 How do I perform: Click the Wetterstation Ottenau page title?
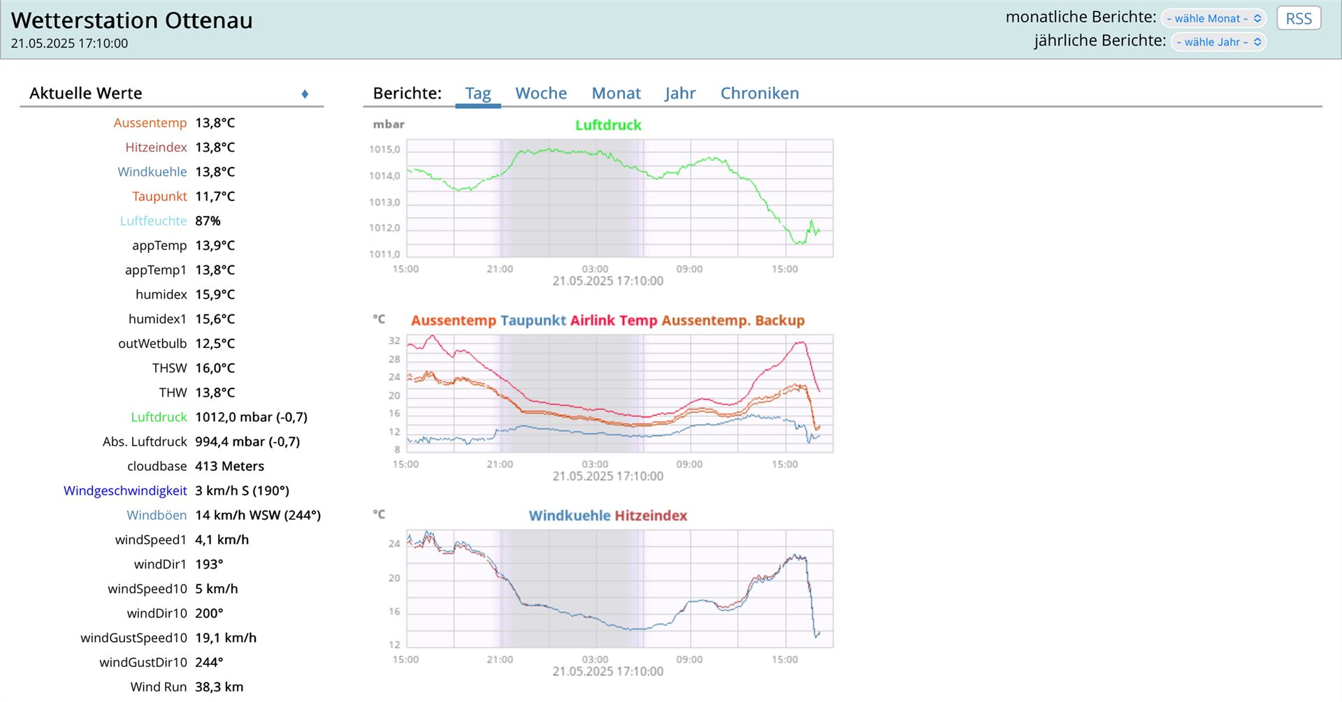131,21
